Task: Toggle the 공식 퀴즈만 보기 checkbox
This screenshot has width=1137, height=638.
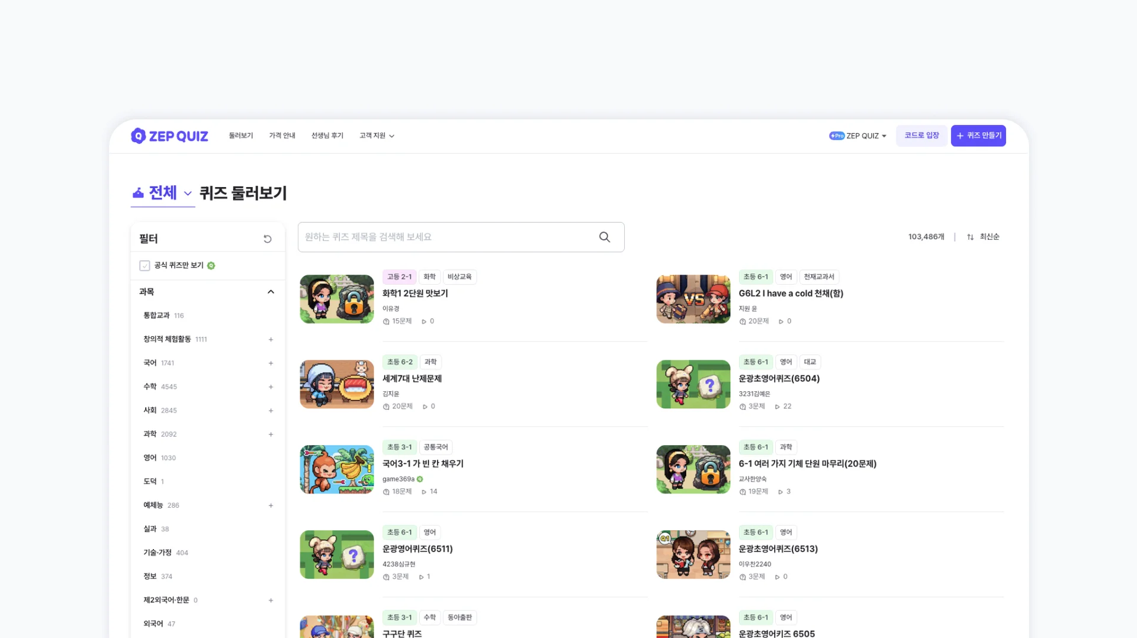Action: coord(144,266)
